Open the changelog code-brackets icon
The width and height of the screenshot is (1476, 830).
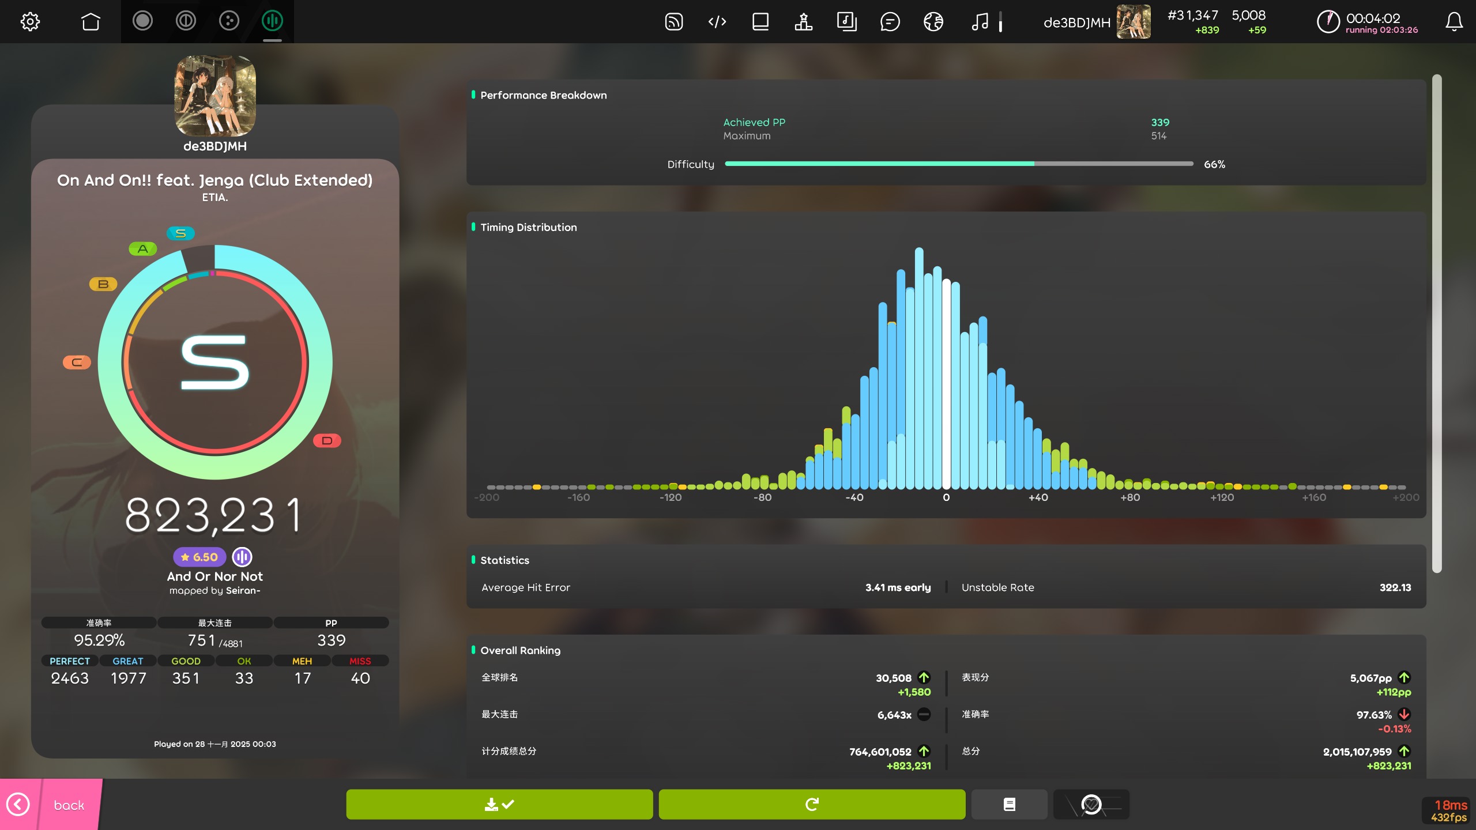[x=717, y=22]
